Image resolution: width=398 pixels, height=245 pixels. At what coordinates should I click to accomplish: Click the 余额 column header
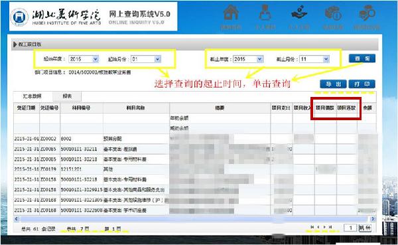point(367,108)
